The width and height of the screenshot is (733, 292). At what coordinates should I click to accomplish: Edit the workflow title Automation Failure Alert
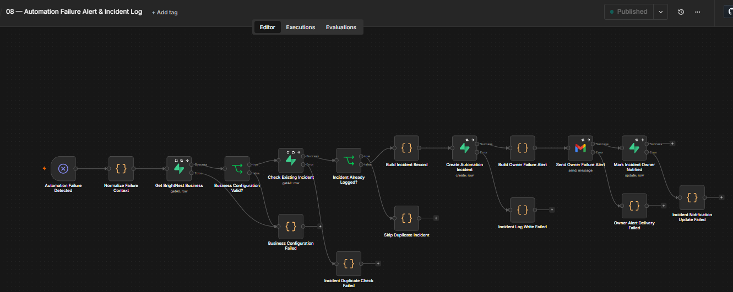(74, 12)
